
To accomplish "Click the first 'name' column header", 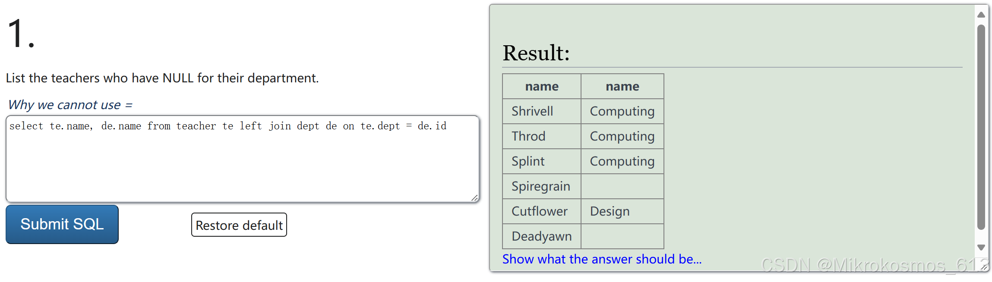I will tap(541, 86).
